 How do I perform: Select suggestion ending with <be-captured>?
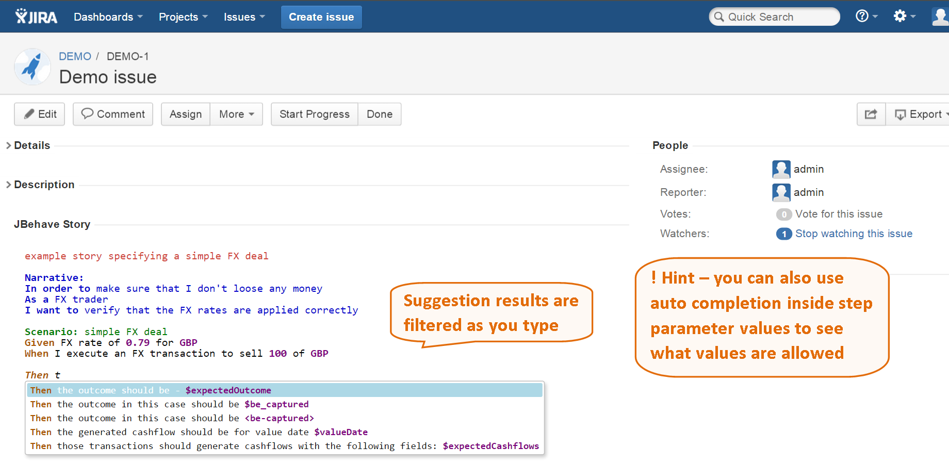[x=285, y=418]
